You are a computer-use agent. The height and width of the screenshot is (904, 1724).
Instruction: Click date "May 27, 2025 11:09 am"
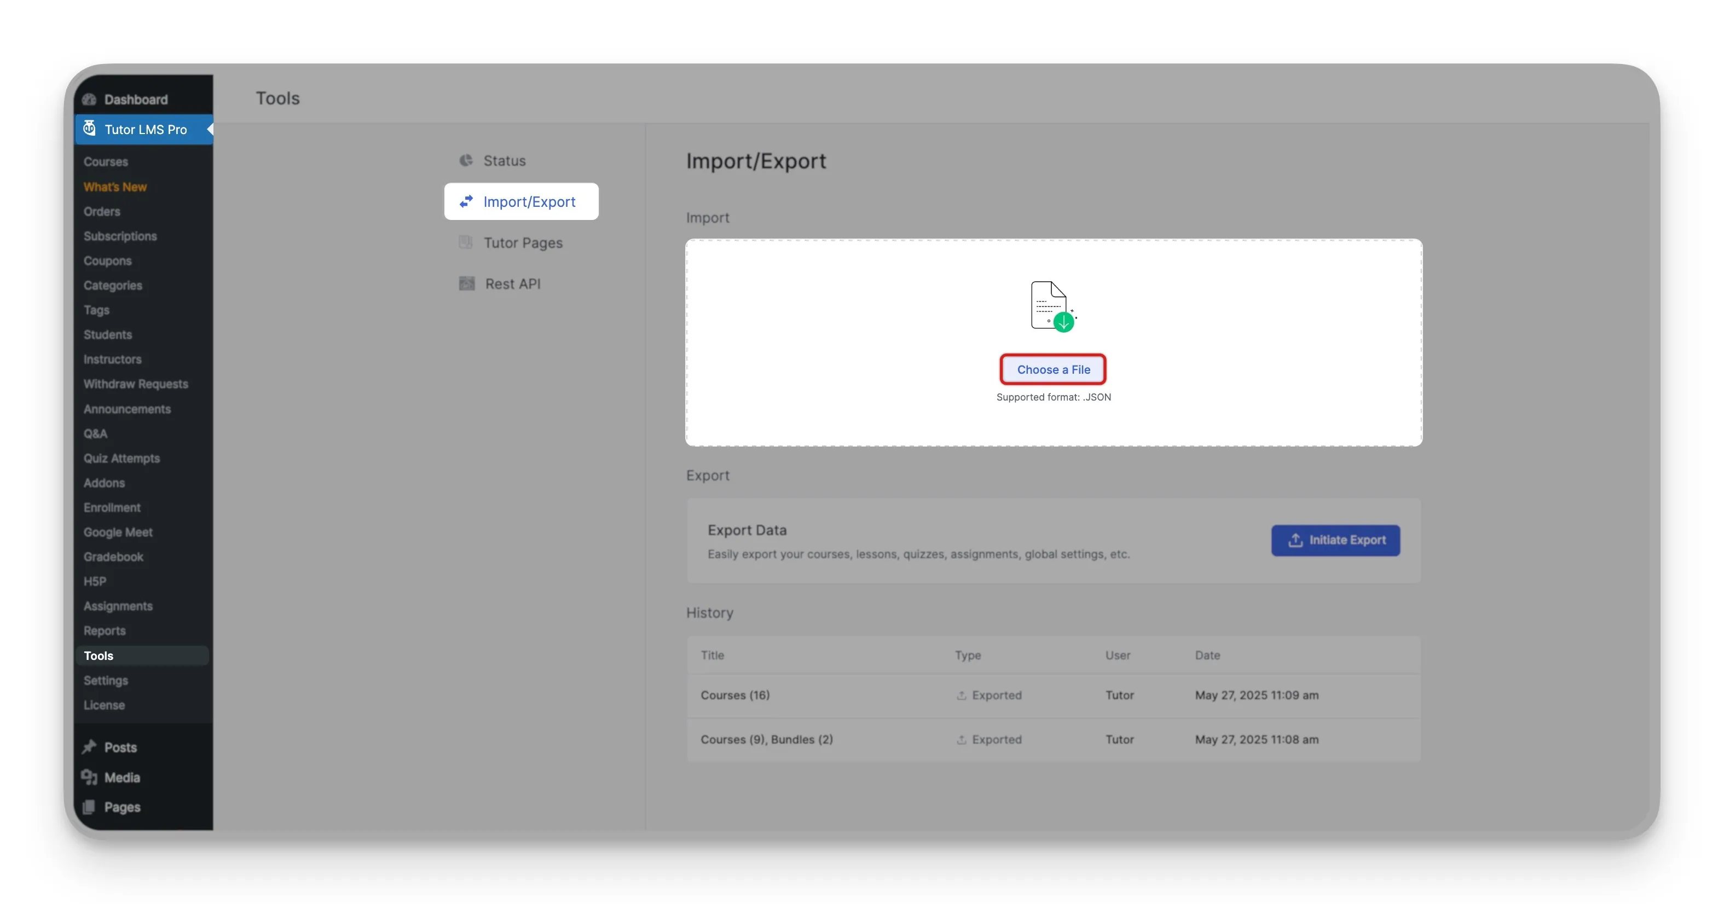[x=1256, y=695]
